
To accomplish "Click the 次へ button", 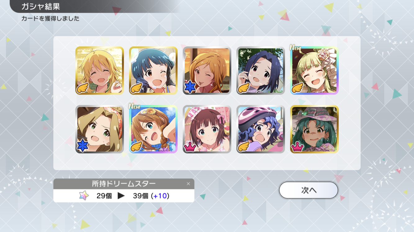I will pos(308,190).
